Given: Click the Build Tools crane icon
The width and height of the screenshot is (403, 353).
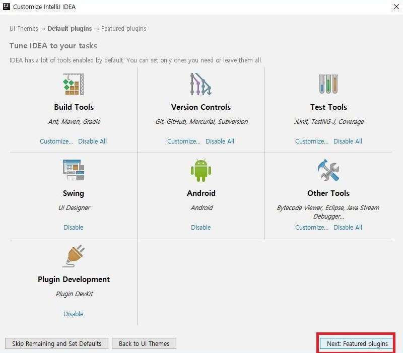Looking at the screenshot, I should (74, 84).
